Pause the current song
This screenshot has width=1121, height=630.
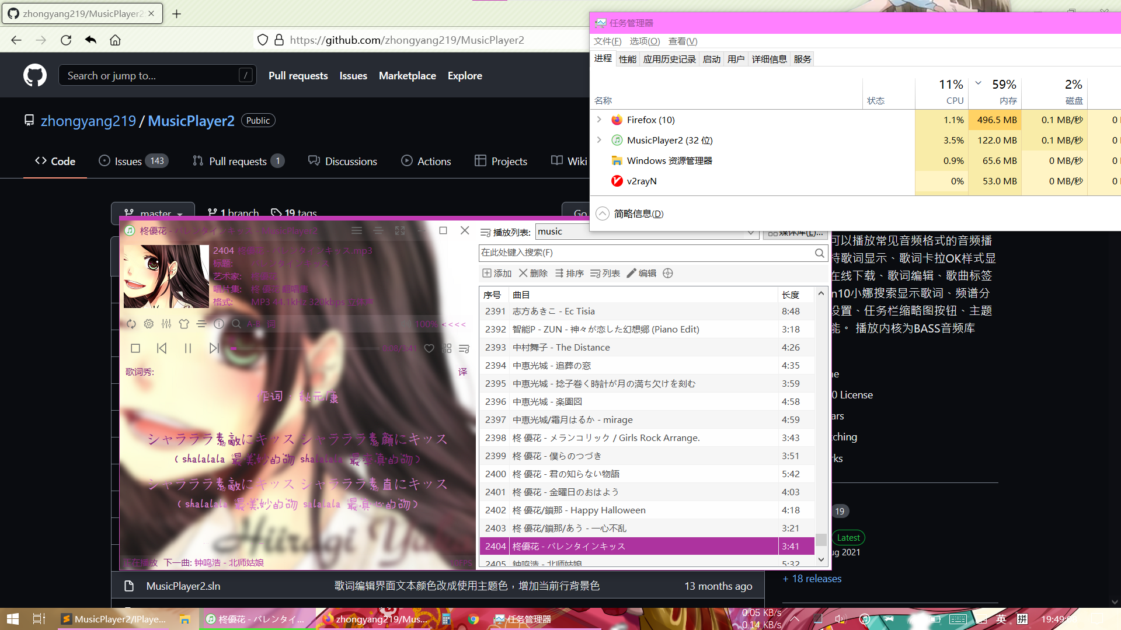(188, 348)
